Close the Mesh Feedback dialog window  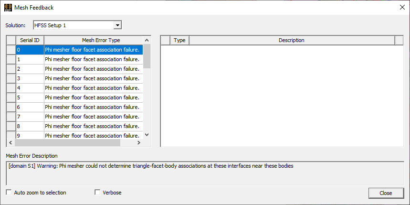coord(402,8)
